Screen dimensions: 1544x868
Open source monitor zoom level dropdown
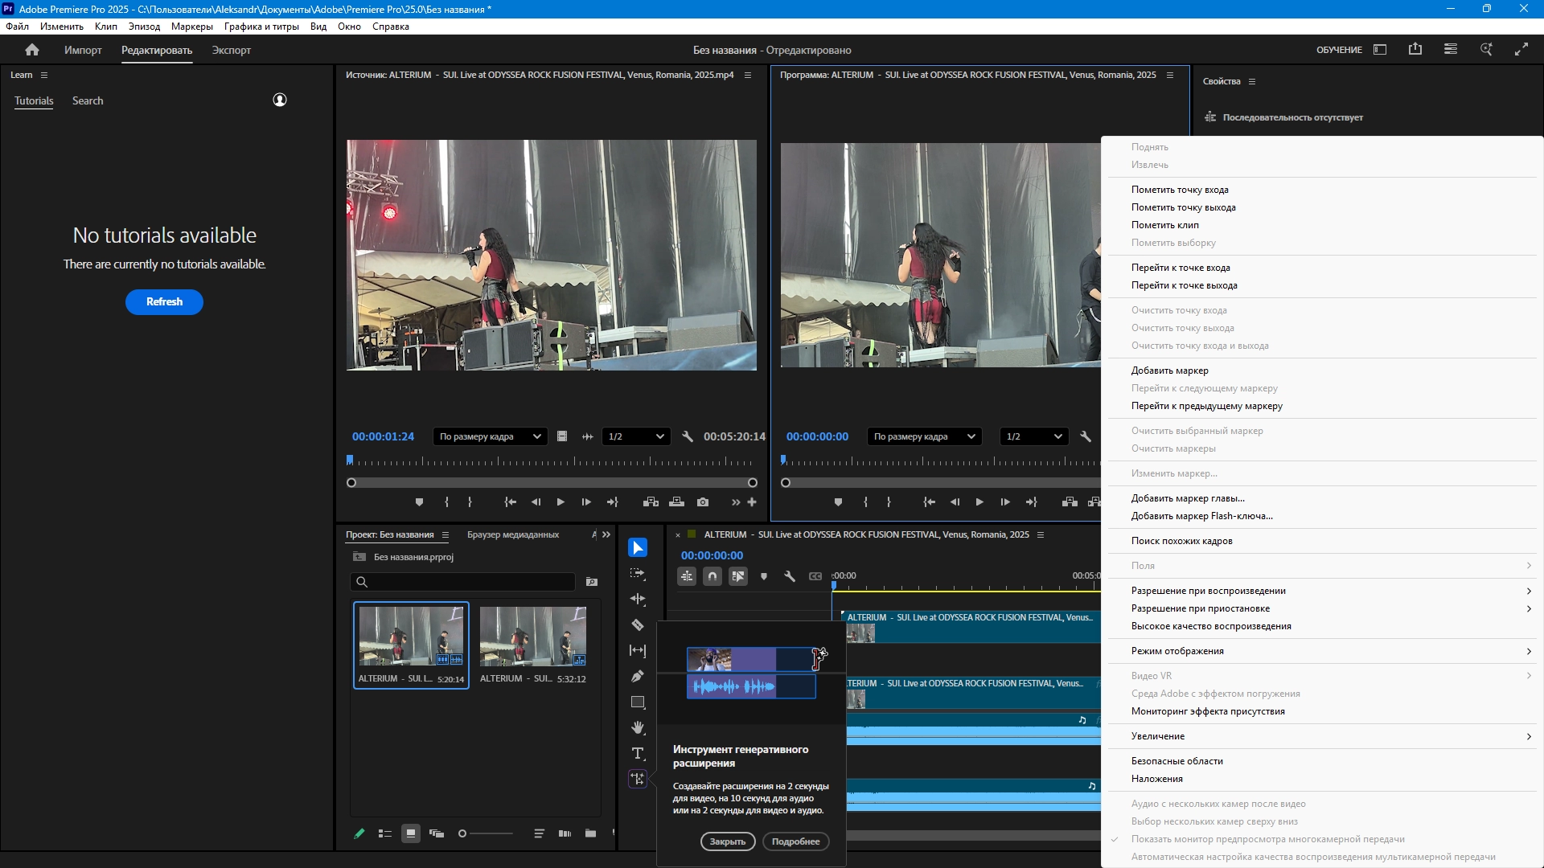click(x=490, y=436)
